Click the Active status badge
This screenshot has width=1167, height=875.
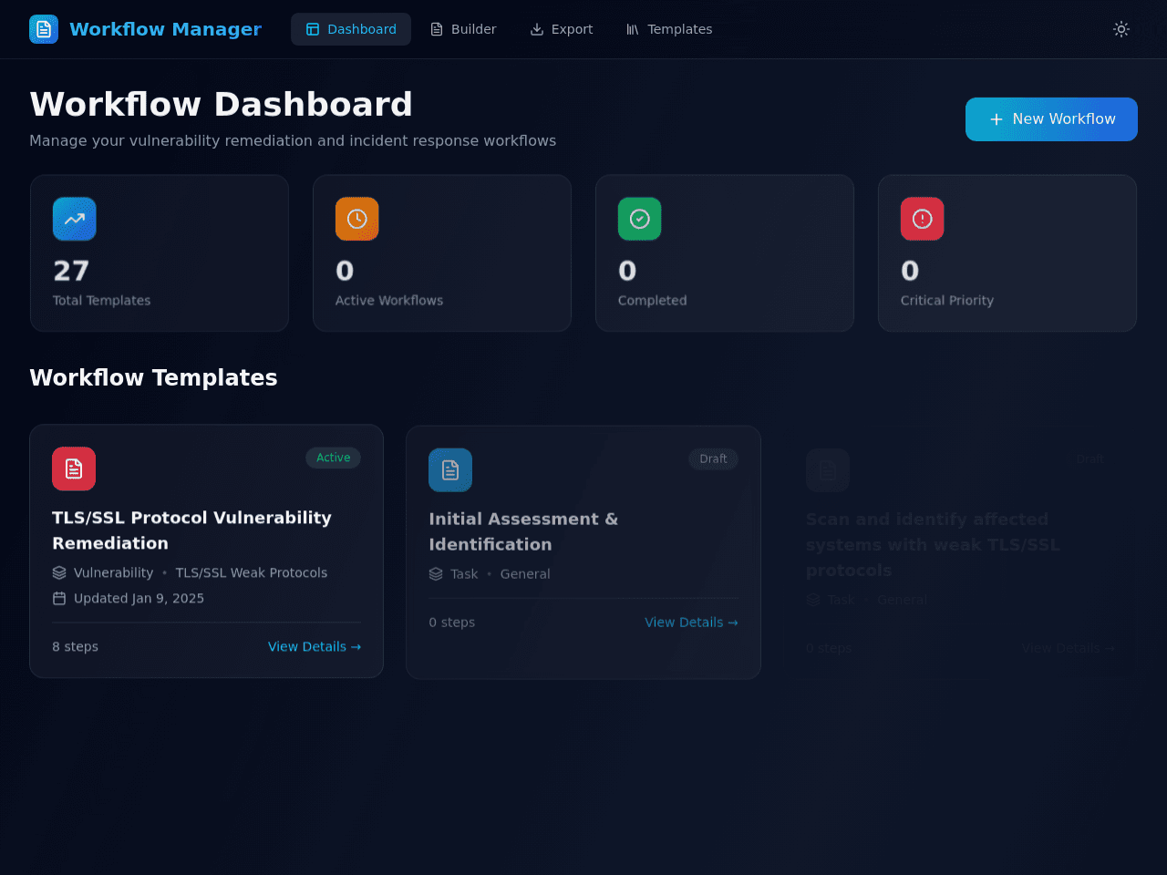coord(334,458)
